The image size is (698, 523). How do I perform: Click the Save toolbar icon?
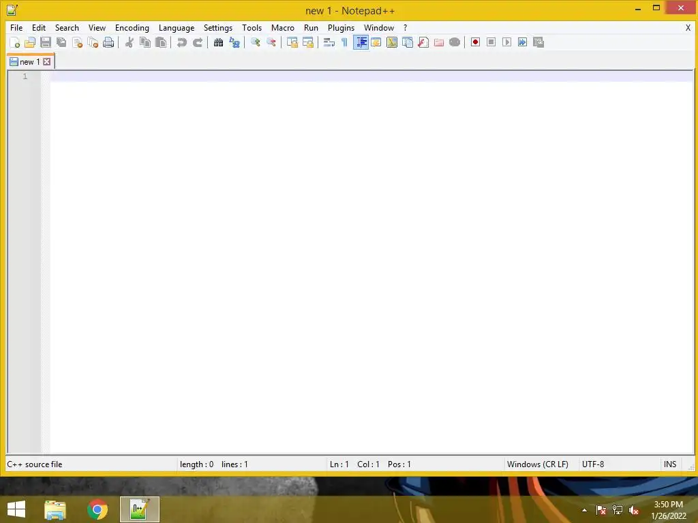[x=46, y=42]
